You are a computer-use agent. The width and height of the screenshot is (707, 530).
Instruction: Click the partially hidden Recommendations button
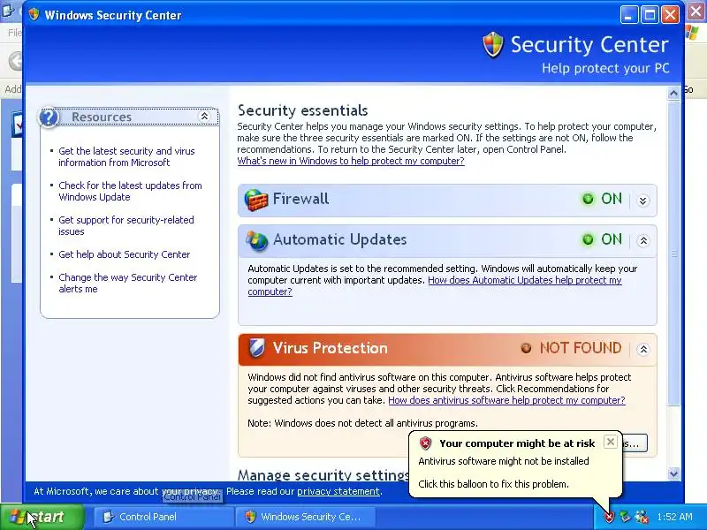click(x=635, y=443)
